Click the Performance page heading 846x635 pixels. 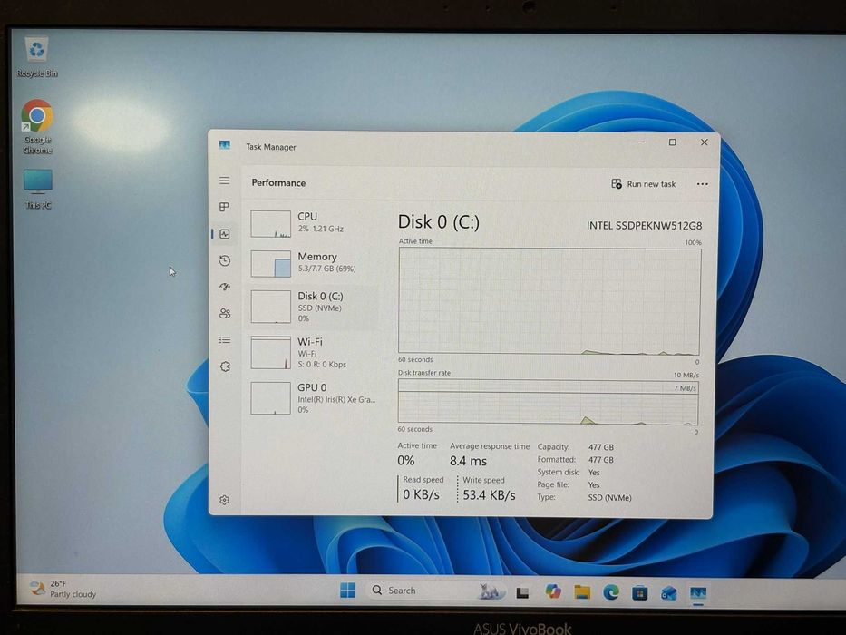pos(278,183)
